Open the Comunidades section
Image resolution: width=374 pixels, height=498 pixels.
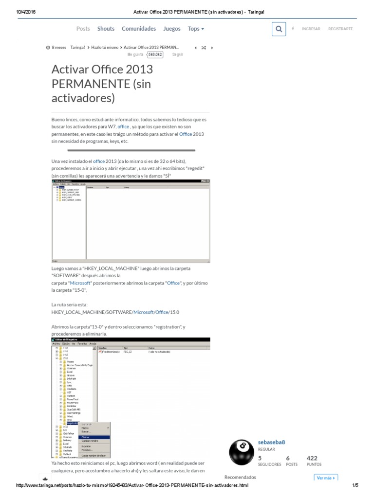coord(139,29)
